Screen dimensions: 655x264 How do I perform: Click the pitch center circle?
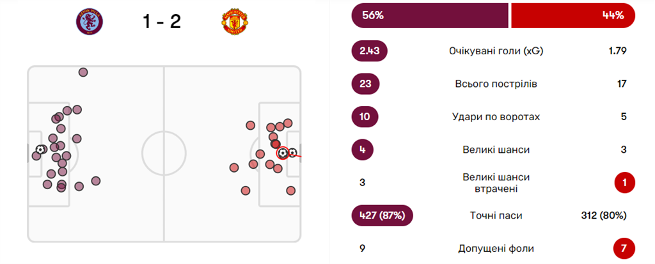click(x=164, y=153)
